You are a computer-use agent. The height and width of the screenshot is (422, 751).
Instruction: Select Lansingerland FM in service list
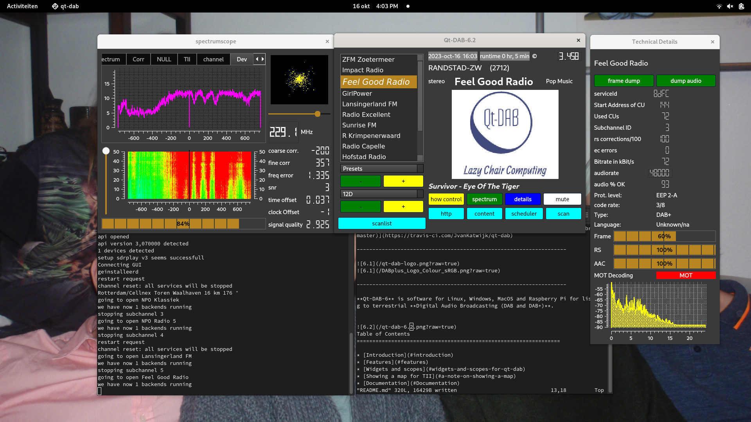coord(379,104)
